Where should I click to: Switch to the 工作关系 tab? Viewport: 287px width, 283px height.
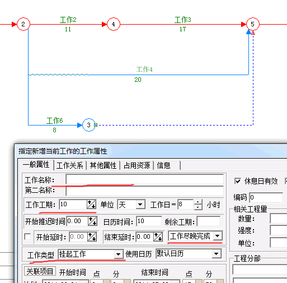click(70, 165)
